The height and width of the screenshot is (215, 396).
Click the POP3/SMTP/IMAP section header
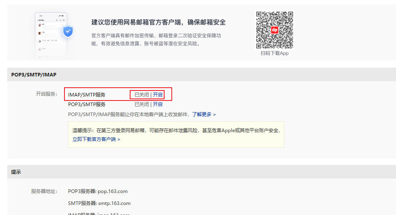(x=34, y=74)
